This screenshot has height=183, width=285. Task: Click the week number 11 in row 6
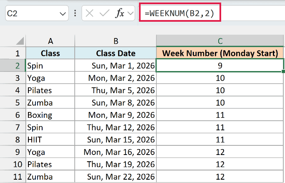(x=220, y=115)
